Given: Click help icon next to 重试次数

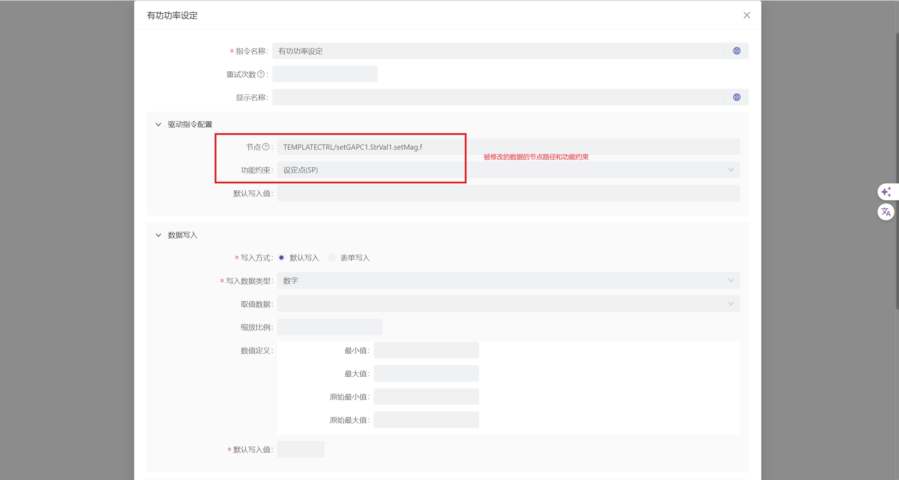Looking at the screenshot, I should (x=261, y=74).
